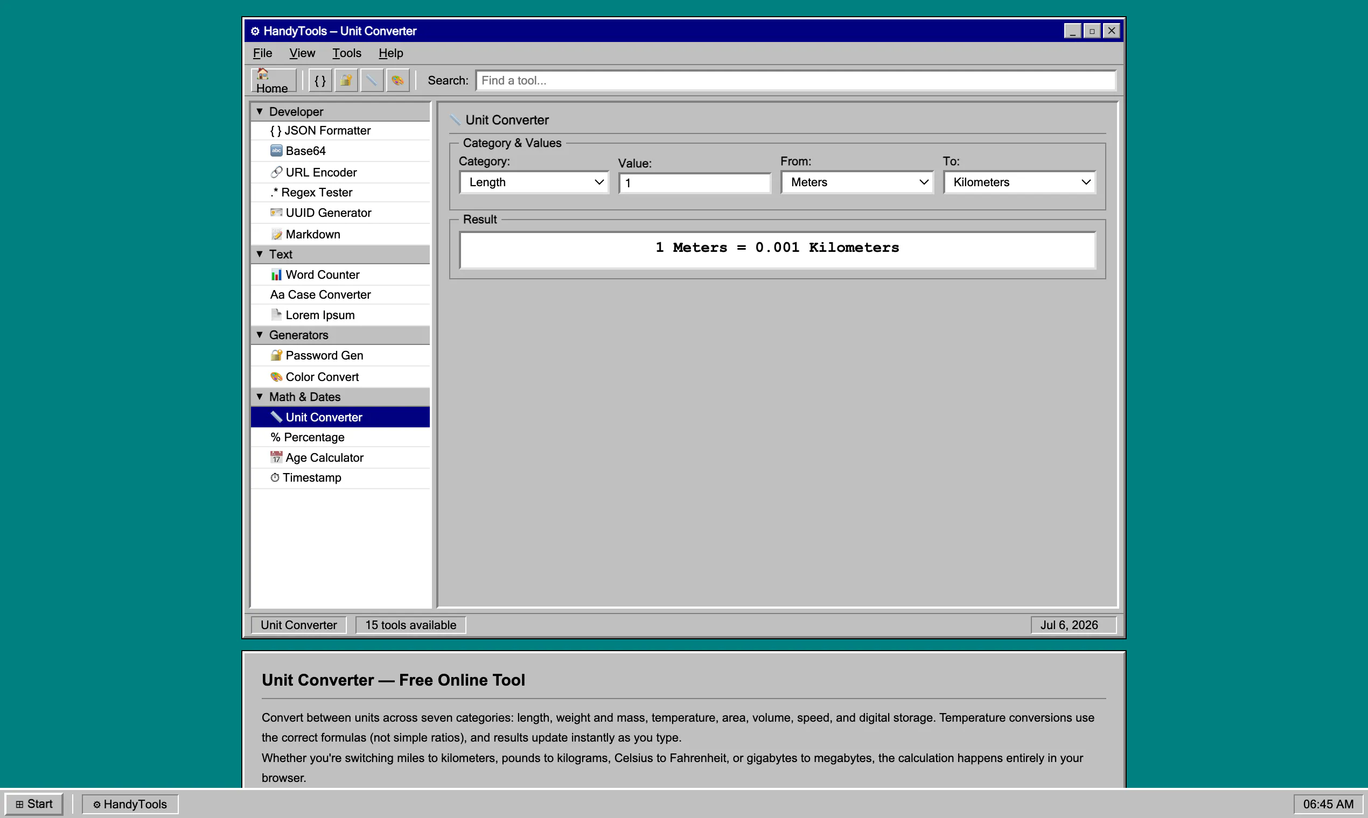Launch Password Gen via toolbar lock icon
This screenshot has width=1368, height=818.
[346, 81]
